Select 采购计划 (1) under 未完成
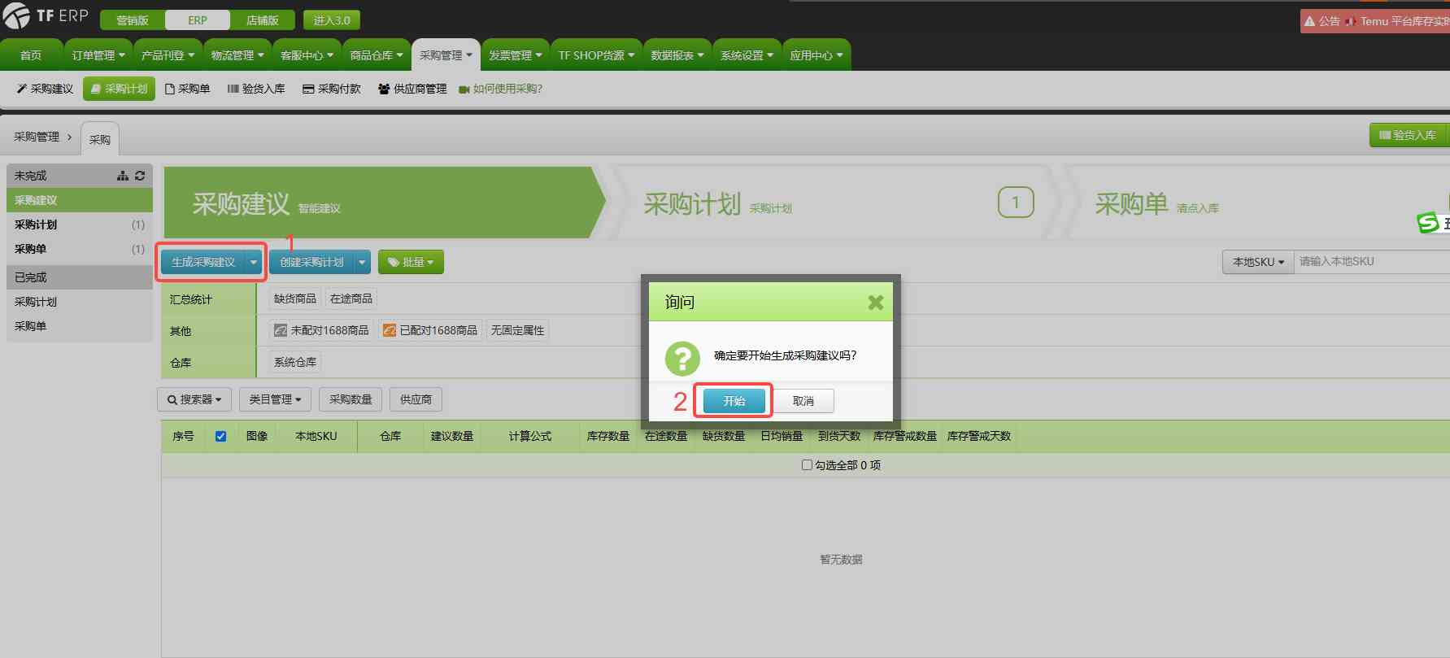The height and width of the screenshot is (658, 1450). click(x=80, y=224)
